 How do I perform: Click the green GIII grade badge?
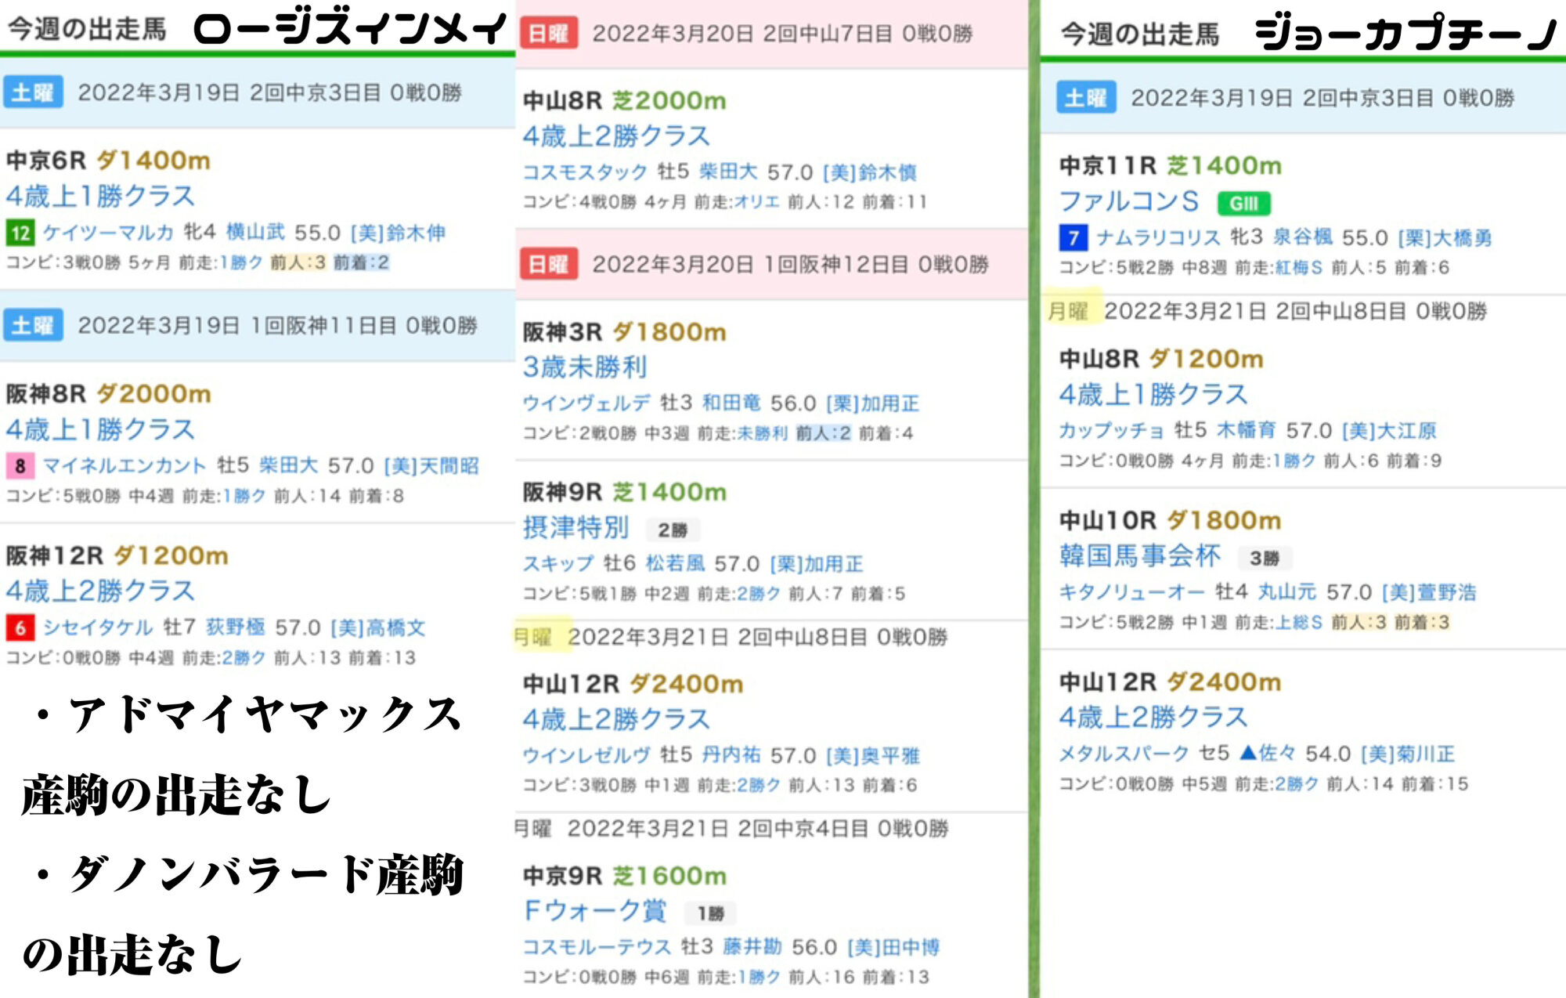coord(1243,204)
